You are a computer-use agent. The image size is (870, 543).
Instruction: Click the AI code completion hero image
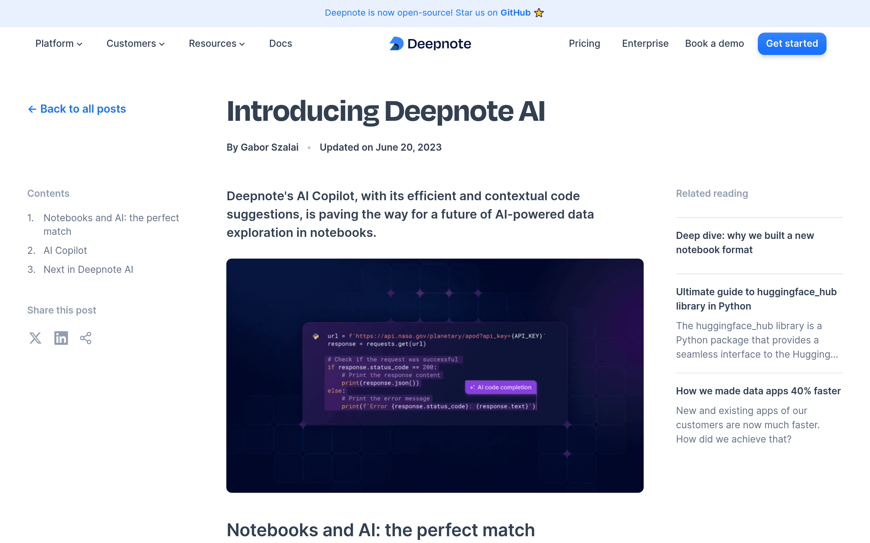[435, 375]
